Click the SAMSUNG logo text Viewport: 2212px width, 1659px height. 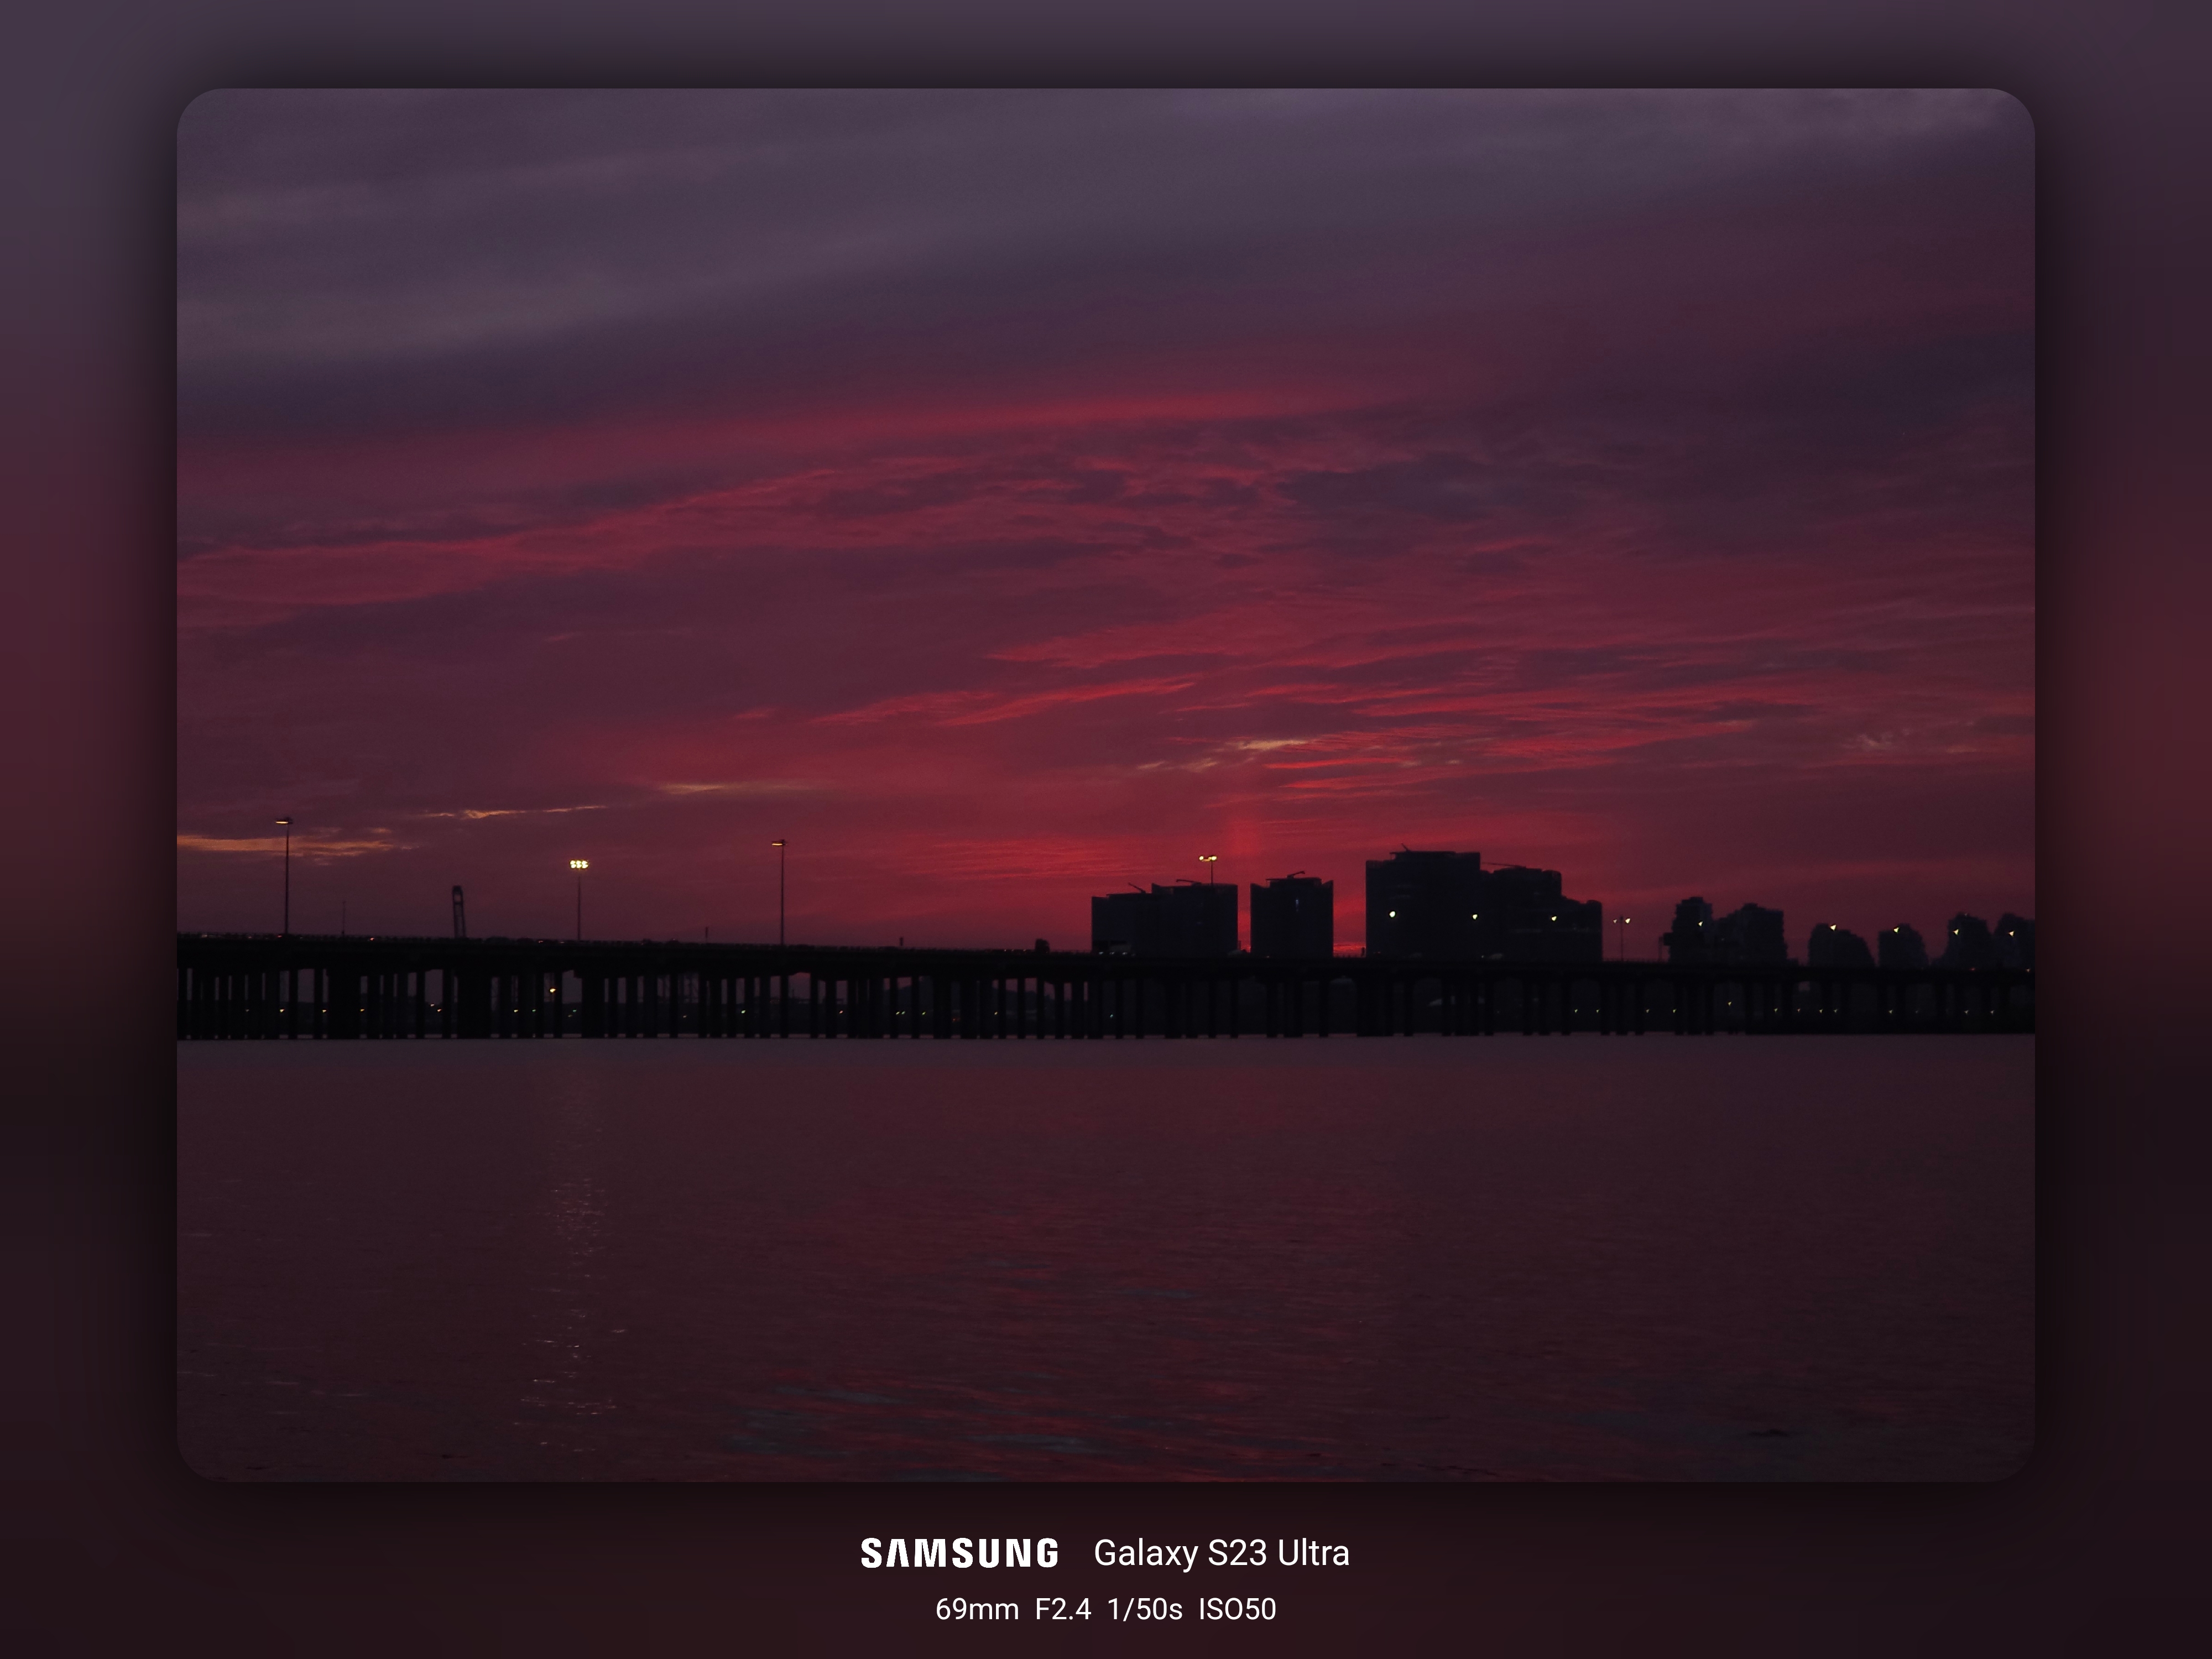[x=959, y=1553]
